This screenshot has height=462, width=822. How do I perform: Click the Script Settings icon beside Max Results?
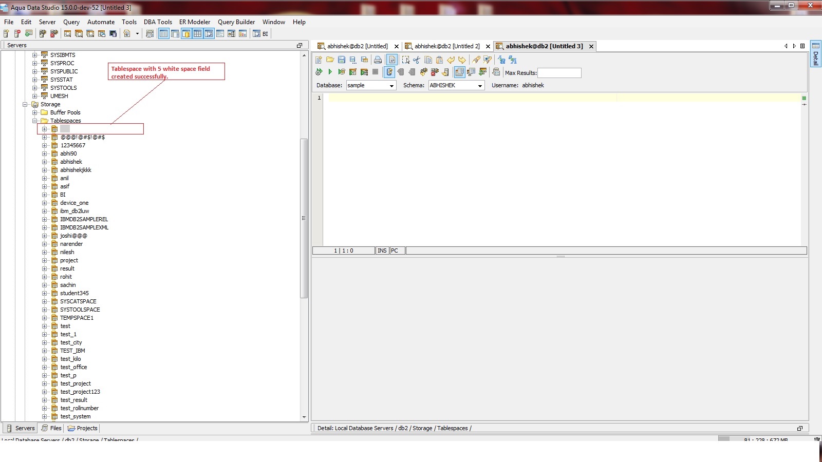point(496,72)
